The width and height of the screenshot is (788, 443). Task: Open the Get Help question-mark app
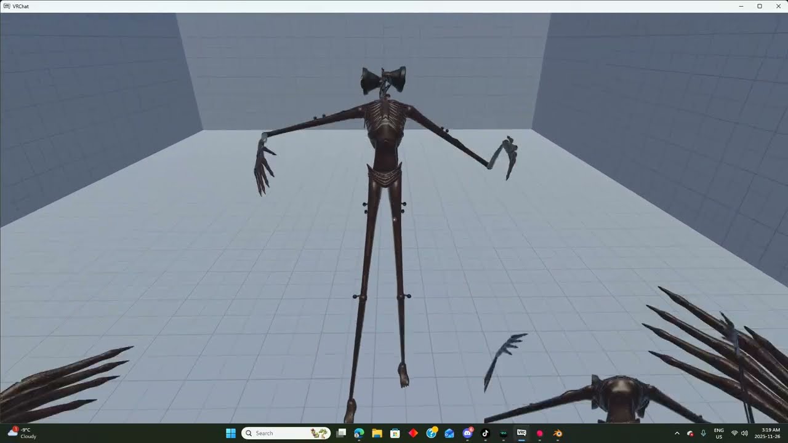(432, 433)
